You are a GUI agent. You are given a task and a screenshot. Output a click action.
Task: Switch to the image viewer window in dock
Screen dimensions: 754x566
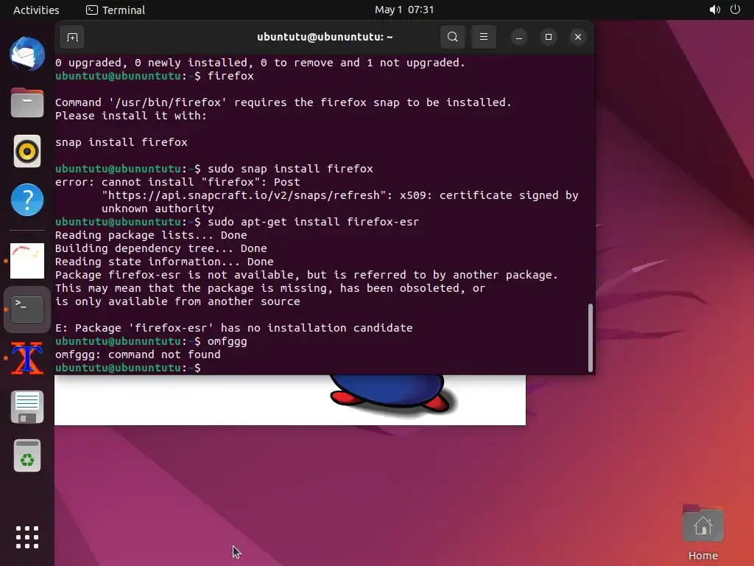(27, 261)
